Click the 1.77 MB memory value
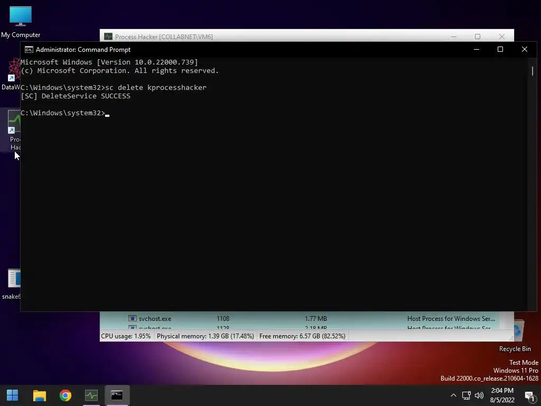 [316, 318]
